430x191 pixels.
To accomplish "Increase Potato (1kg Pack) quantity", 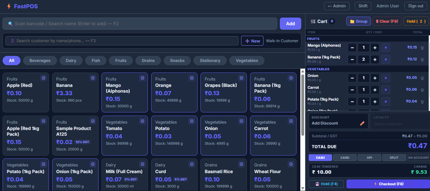I will (375, 102).
